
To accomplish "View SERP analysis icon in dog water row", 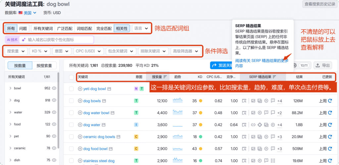I will [x=244, y=125].
